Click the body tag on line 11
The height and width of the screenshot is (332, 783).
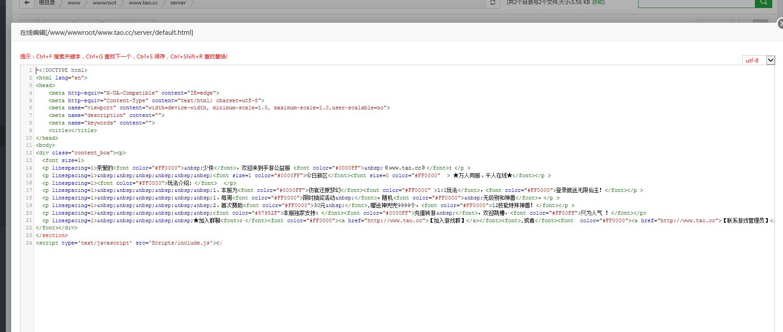[46, 145]
